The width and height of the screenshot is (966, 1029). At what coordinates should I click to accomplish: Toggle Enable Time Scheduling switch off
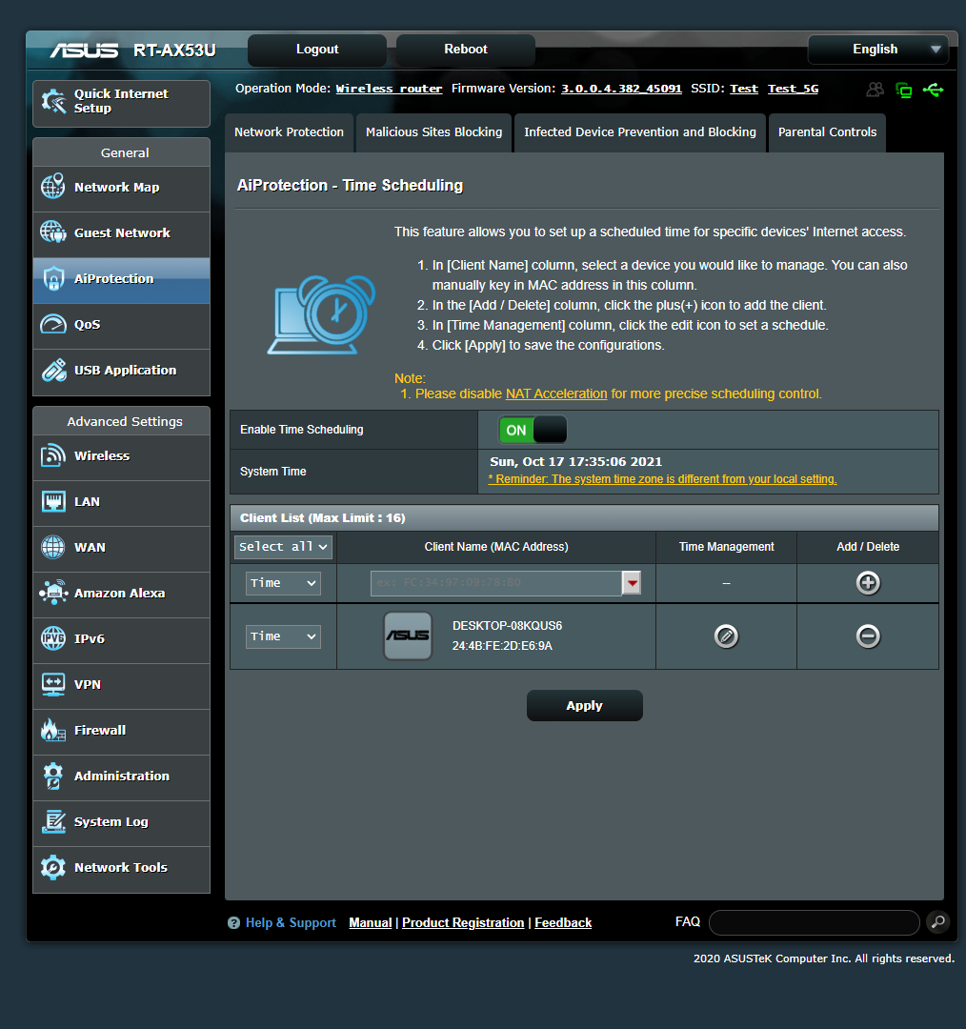pyautogui.click(x=533, y=430)
